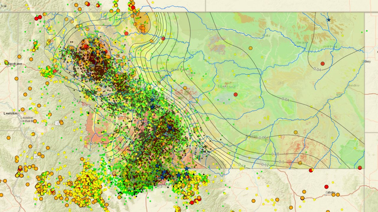This screenshot has height=212, width=378.
Task: Click the Gillette city label
Action: tap(330, 192)
